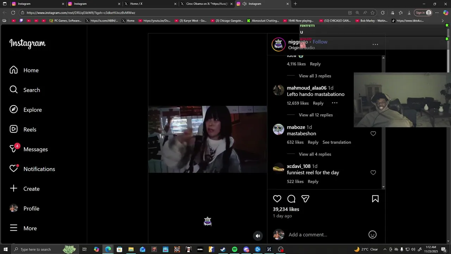Open Edge downloads icon
The width and height of the screenshot is (451, 254).
pos(409,13)
